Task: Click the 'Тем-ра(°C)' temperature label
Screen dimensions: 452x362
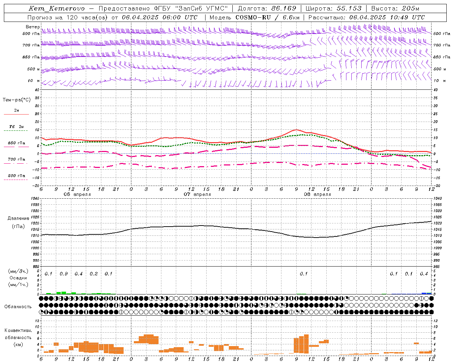Action: [17, 100]
